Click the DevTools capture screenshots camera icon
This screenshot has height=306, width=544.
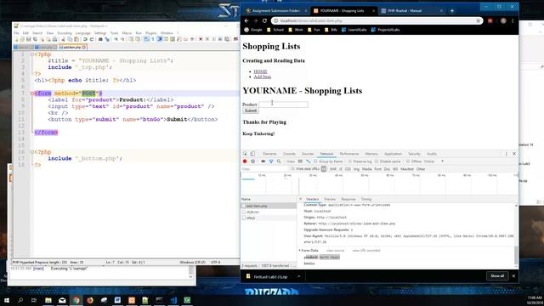pos(263,161)
